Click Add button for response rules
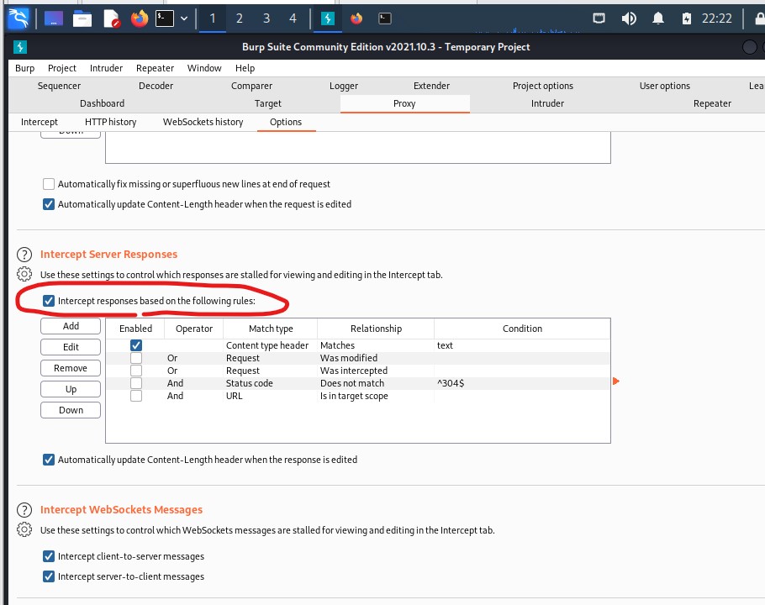 (71, 326)
